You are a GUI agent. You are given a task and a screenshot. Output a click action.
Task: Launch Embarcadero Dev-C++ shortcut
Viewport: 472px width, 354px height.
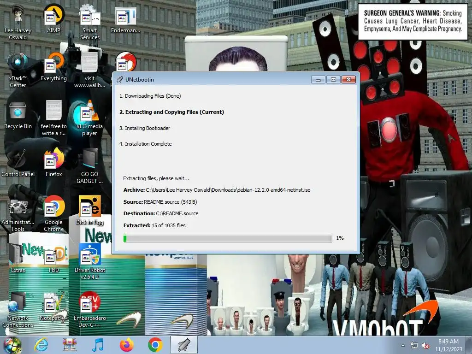[90, 309]
